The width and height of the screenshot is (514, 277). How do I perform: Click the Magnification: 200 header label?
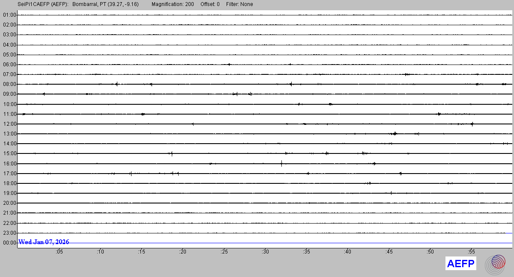pos(173,4)
